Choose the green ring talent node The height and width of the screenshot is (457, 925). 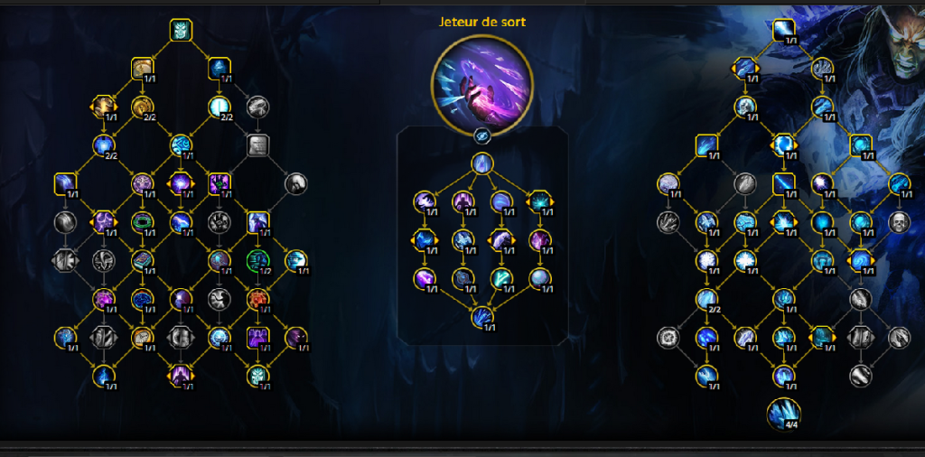[x=142, y=222]
